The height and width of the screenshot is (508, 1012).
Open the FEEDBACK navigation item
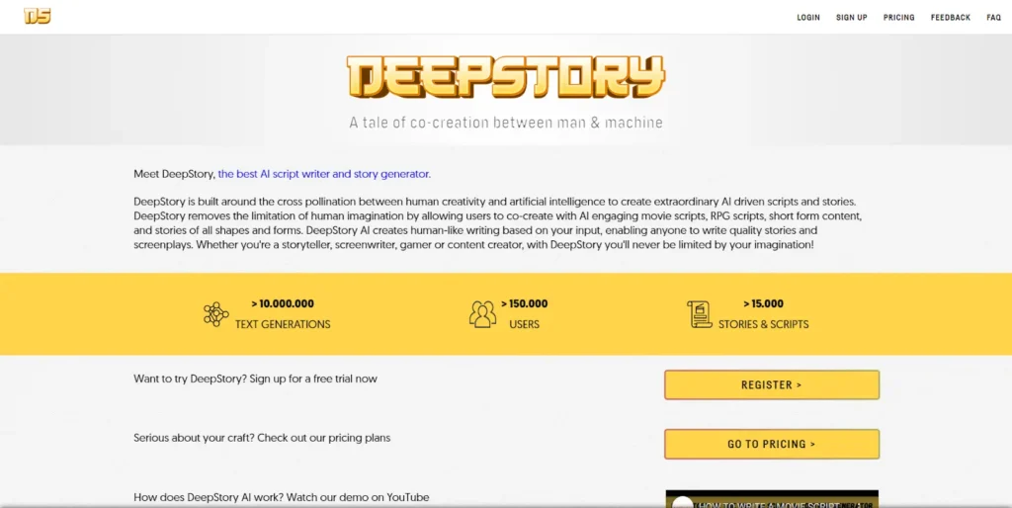(x=950, y=18)
